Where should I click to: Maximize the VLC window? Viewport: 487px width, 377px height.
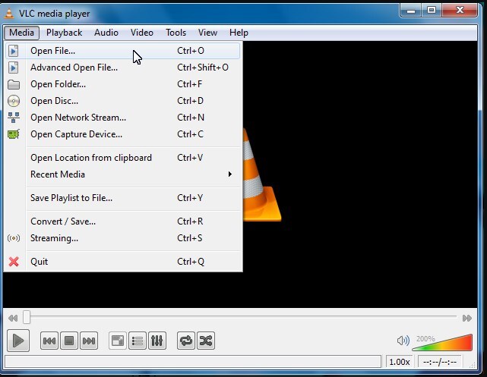[432, 11]
